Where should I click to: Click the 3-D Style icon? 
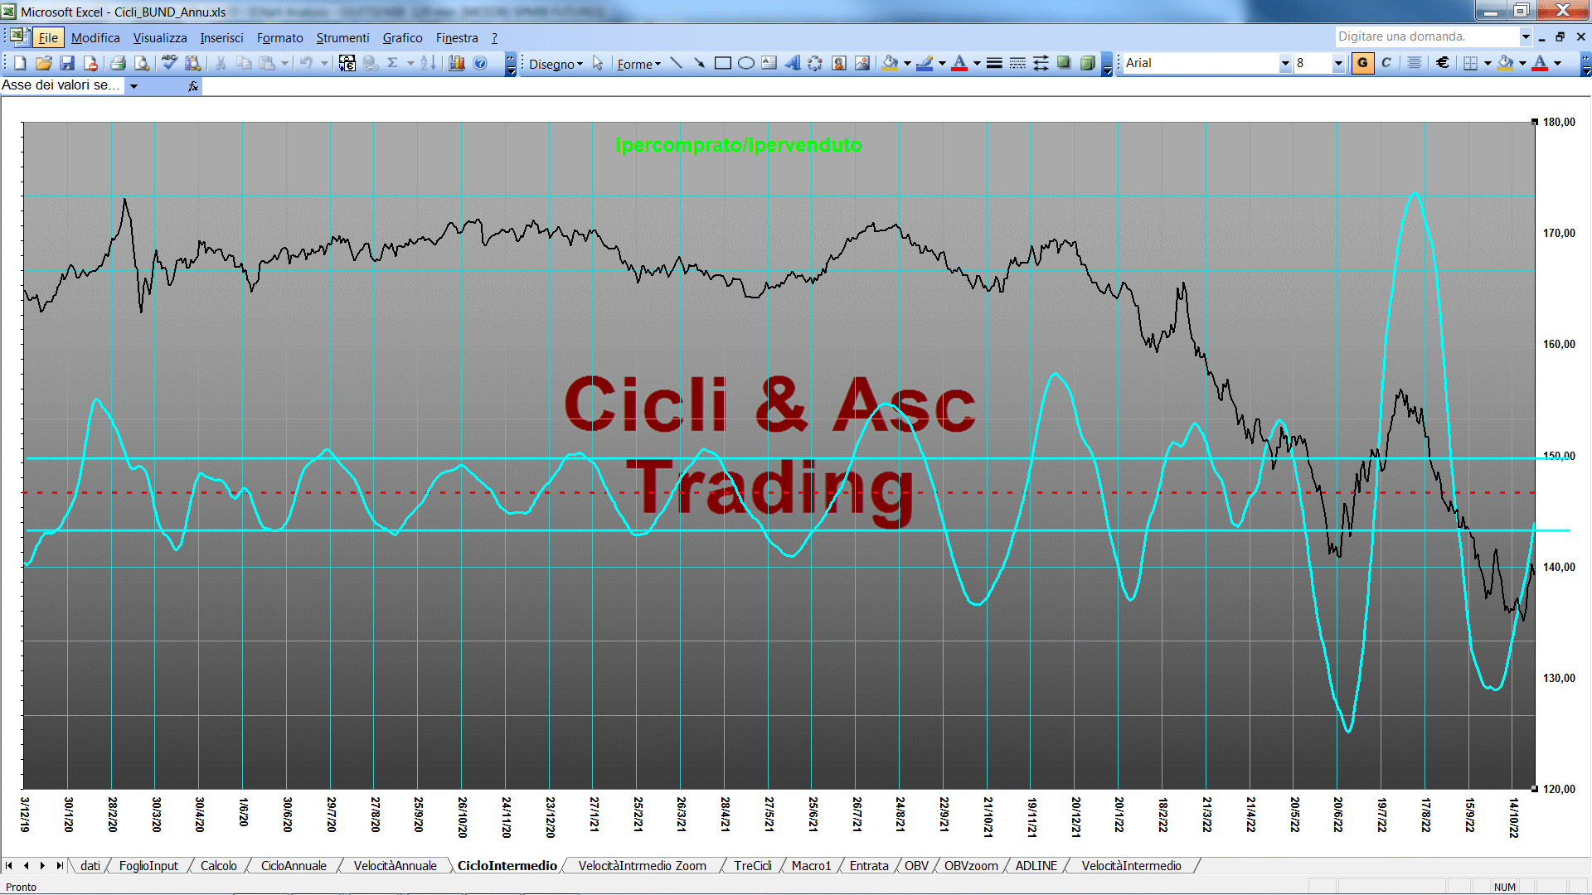[x=1087, y=63]
